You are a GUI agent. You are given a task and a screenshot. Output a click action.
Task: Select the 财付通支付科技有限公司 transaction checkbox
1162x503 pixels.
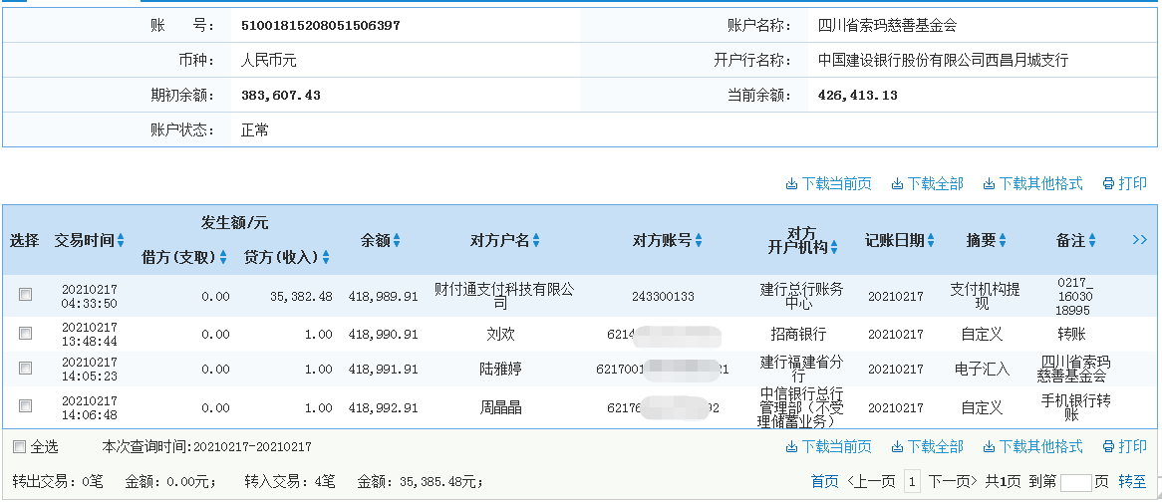[26, 295]
